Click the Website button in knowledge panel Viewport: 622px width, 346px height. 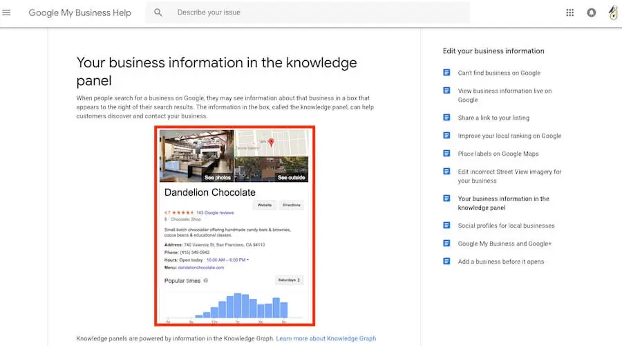265,205
